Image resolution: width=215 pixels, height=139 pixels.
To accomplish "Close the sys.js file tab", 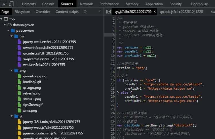I will [155, 12].
